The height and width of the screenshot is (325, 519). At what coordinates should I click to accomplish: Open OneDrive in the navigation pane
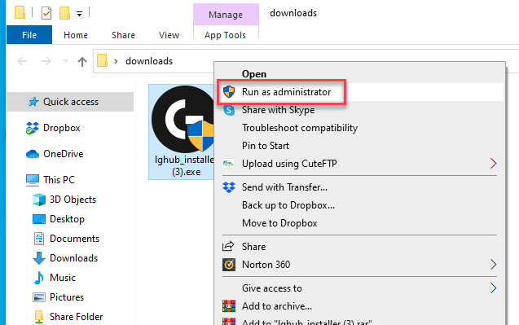[64, 154]
